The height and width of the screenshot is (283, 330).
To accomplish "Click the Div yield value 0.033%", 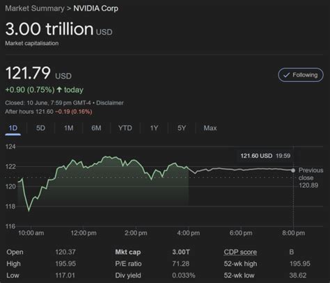I will click(184, 275).
